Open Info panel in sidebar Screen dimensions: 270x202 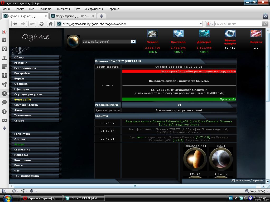tap(4, 112)
